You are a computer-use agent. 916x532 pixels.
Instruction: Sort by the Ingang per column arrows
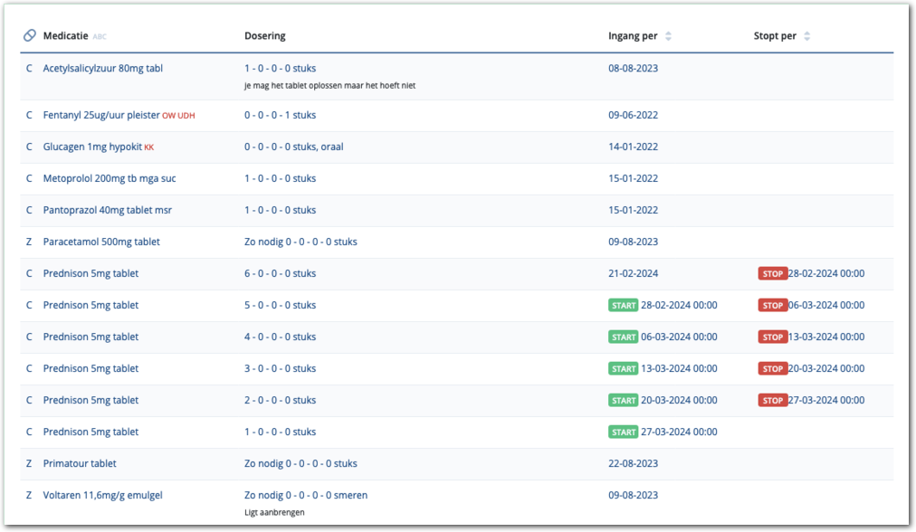pyautogui.click(x=668, y=36)
